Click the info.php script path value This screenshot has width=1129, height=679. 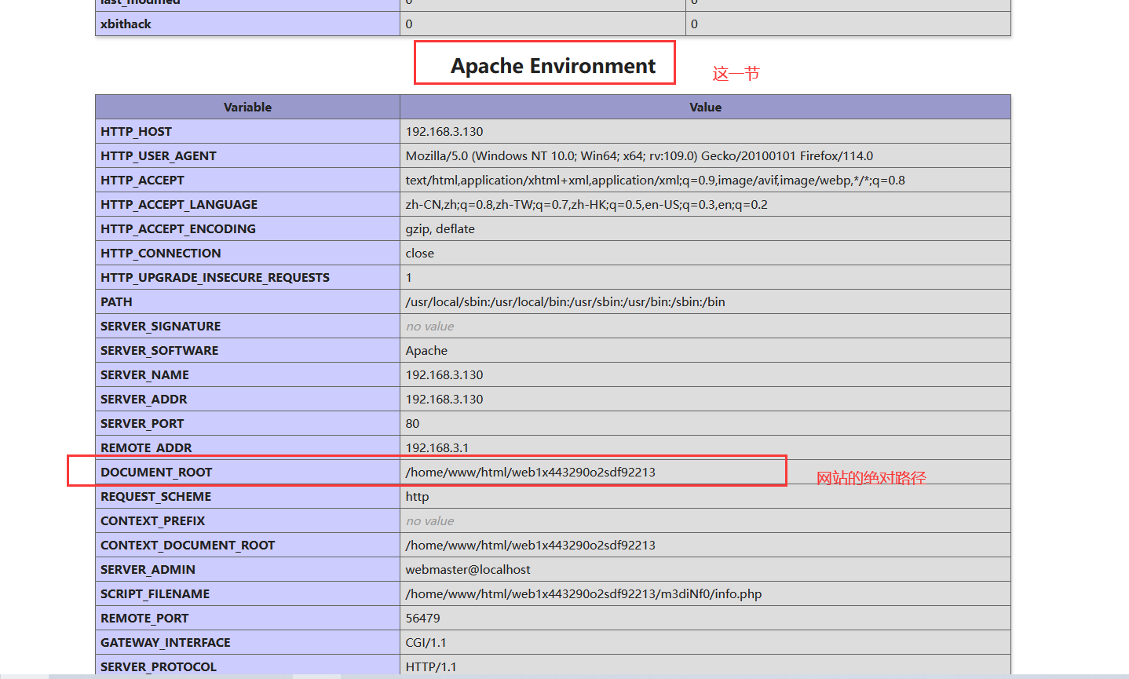click(583, 593)
